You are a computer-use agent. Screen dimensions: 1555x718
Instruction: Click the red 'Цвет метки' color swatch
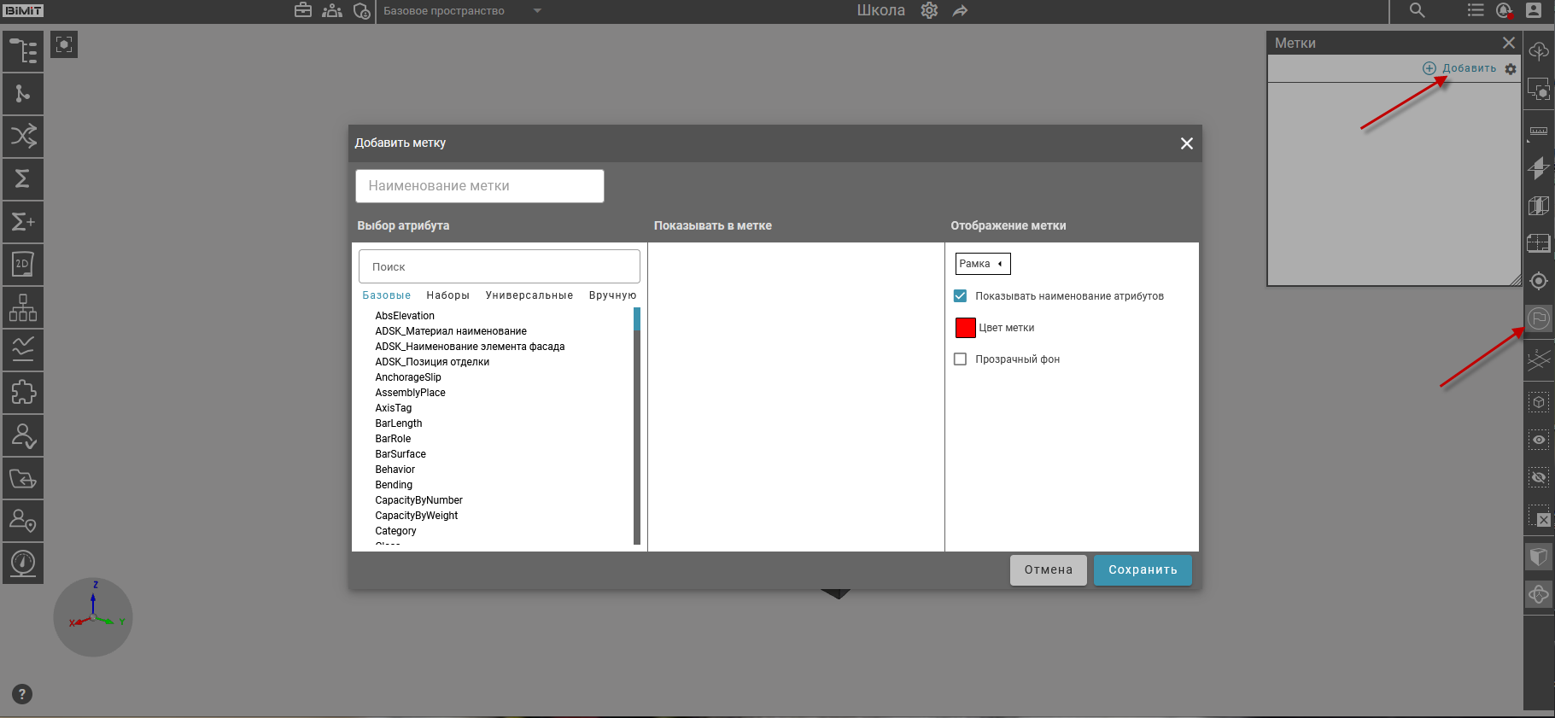tap(966, 328)
